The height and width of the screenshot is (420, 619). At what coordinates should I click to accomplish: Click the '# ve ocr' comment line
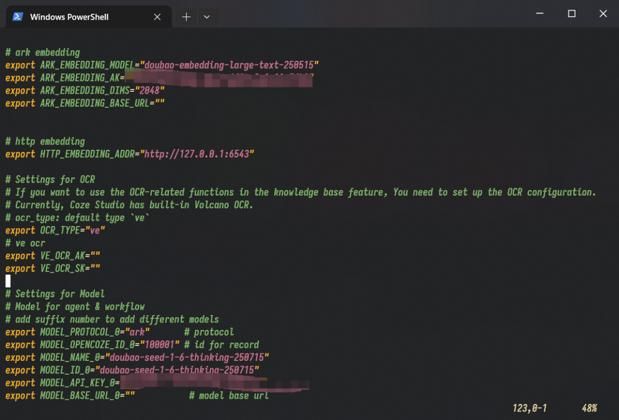tap(25, 243)
